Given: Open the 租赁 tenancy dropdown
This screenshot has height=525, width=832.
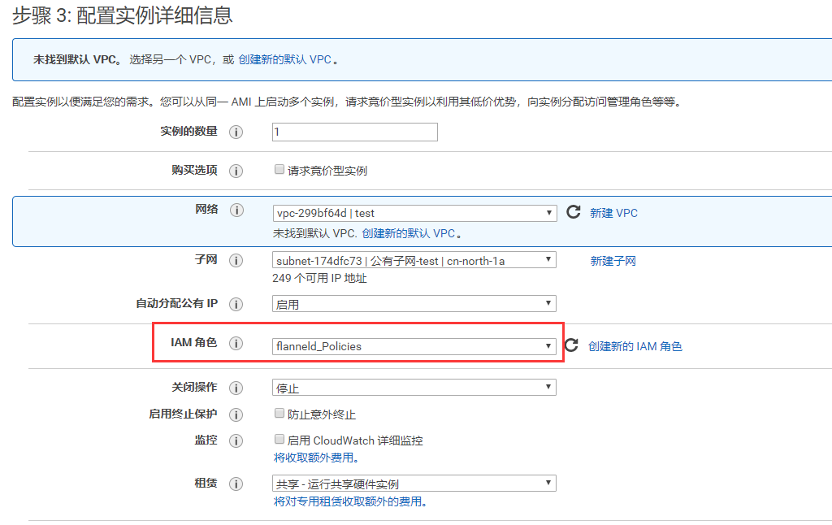Looking at the screenshot, I should (414, 484).
